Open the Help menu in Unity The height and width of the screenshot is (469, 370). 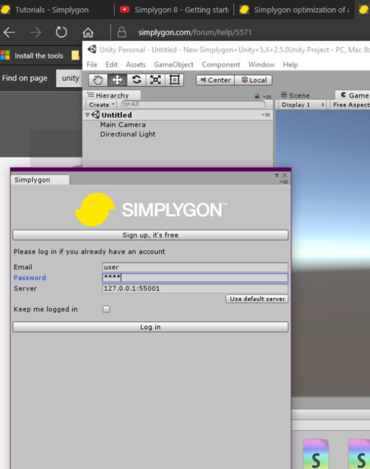coord(291,65)
